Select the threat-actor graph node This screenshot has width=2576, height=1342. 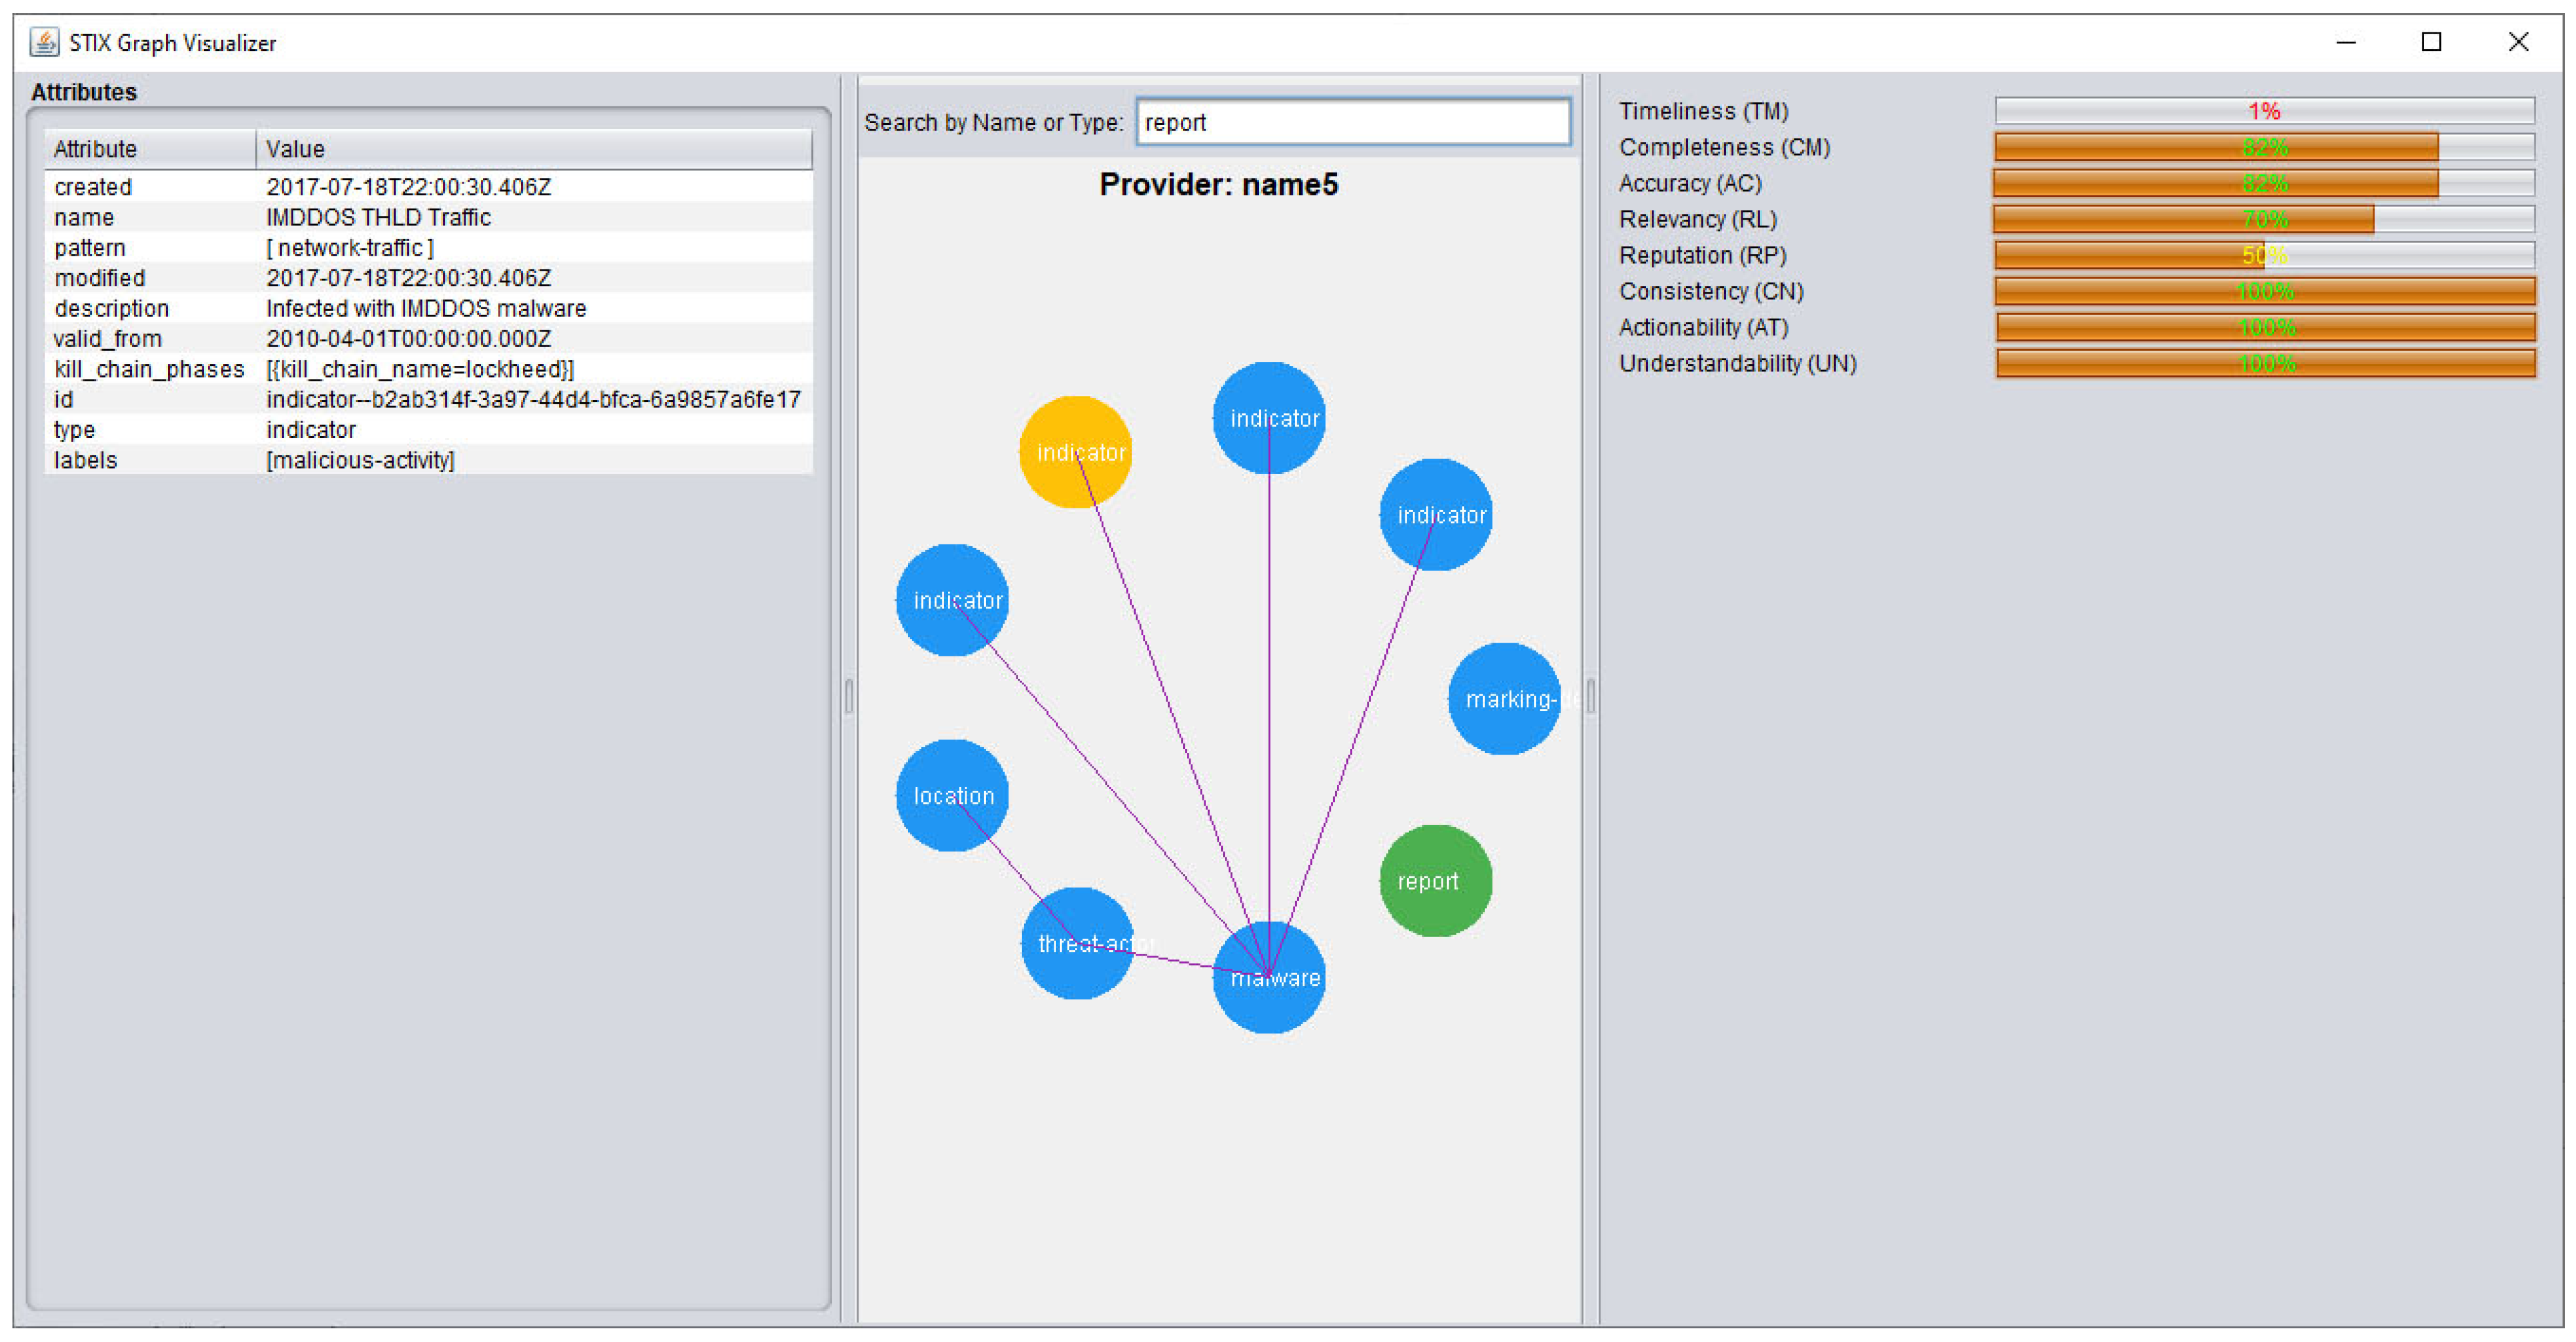tap(1077, 943)
